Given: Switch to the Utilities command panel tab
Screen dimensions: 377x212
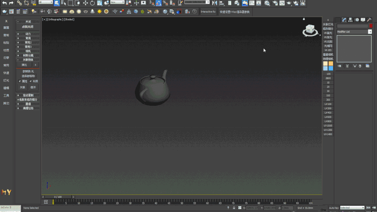Looking at the screenshot, I should (x=369, y=20).
